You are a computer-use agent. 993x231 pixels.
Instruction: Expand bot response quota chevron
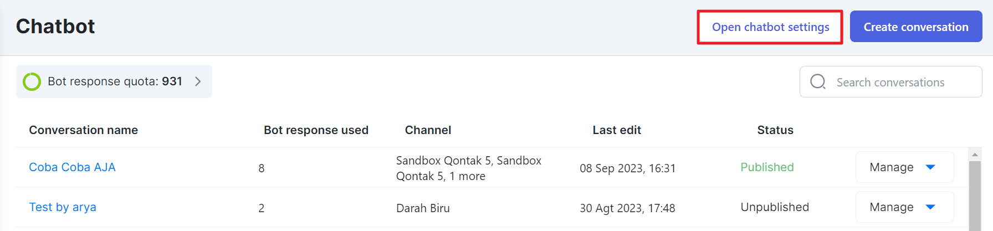pos(198,81)
